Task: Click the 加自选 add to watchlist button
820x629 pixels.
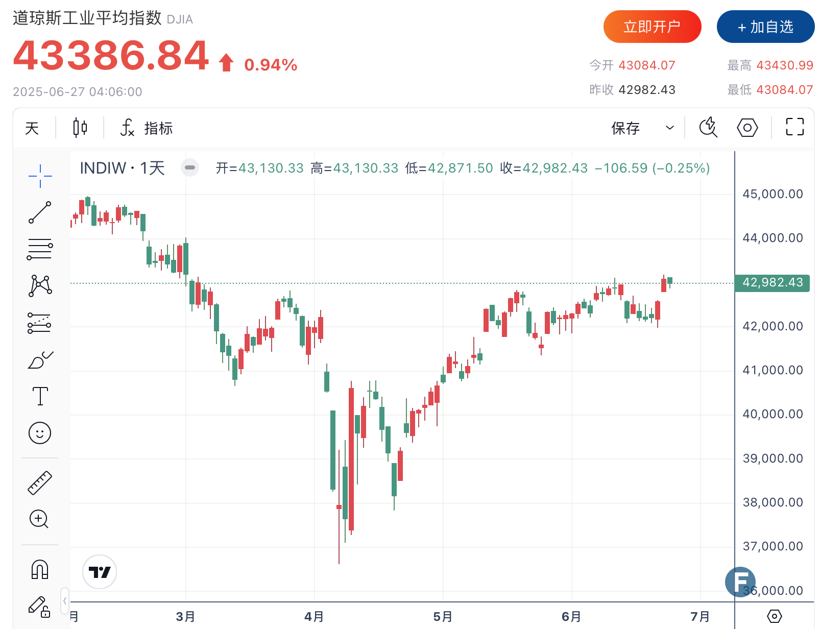Action: [x=765, y=27]
